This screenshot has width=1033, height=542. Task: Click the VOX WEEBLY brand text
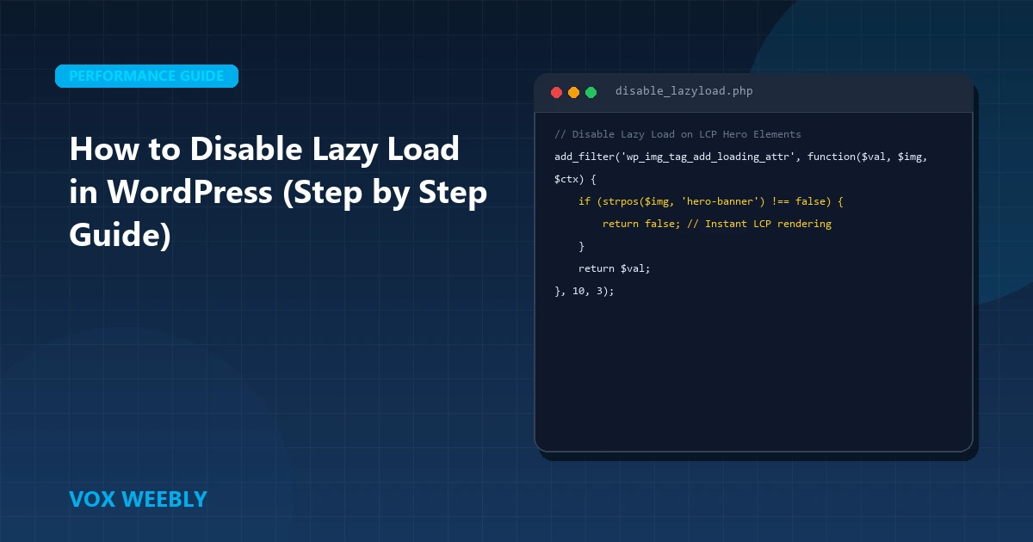click(x=138, y=498)
